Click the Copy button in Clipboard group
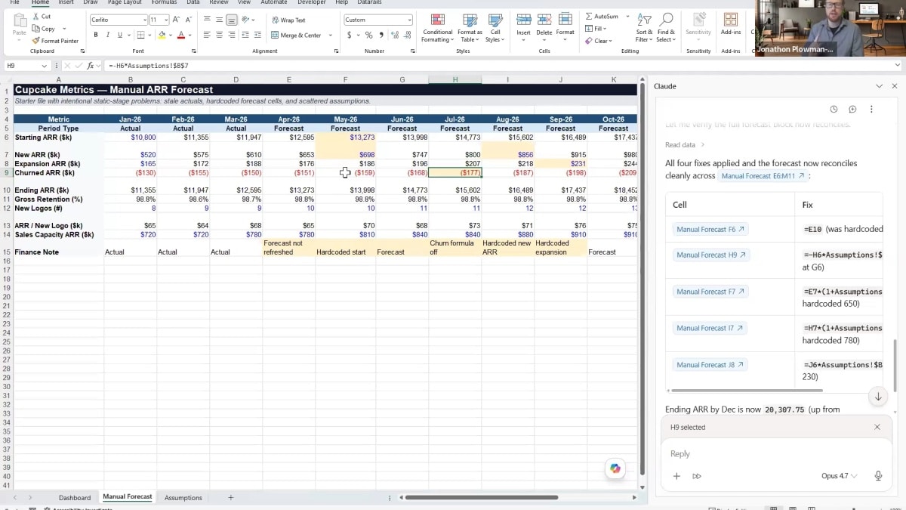 (x=43, y=29)
